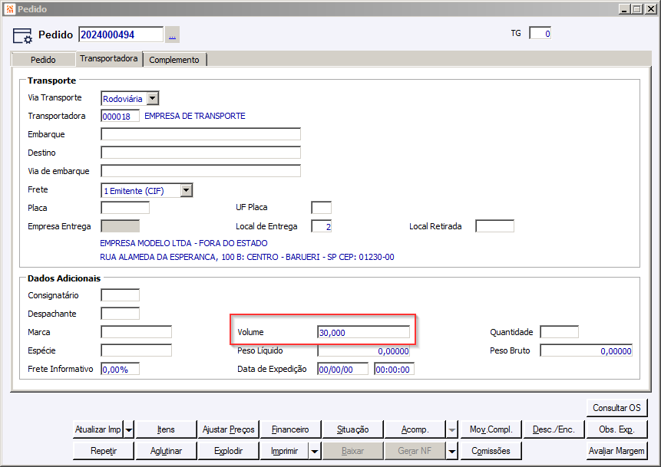Close the Pedido window
The image size is (661, 467).
[650, 9]
